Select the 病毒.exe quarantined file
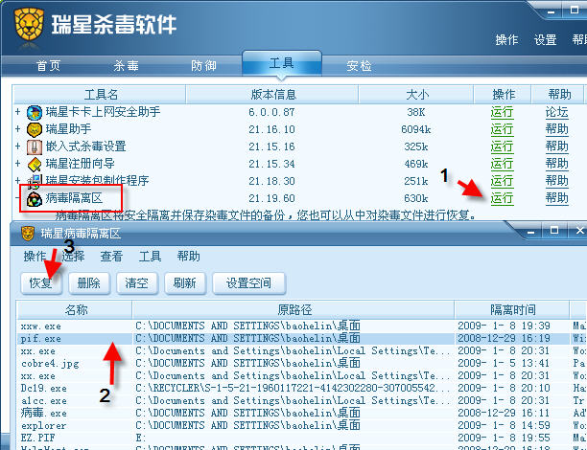Screen dimensions: 587x450 tap(44, 413)
